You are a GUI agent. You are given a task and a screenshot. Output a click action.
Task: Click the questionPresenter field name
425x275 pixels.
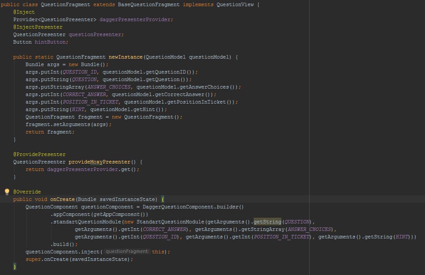tap(95, 34)
